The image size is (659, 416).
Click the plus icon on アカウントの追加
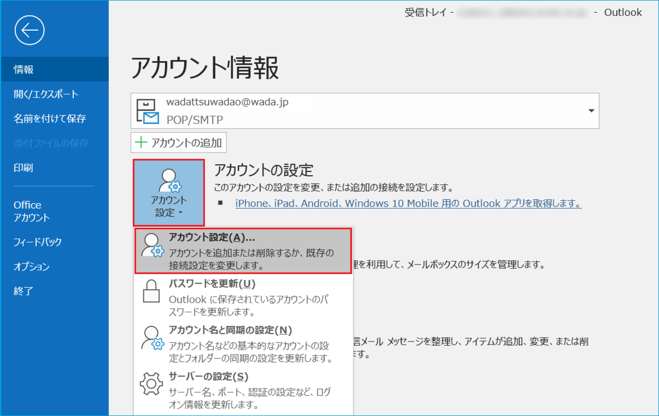(142, 143)
